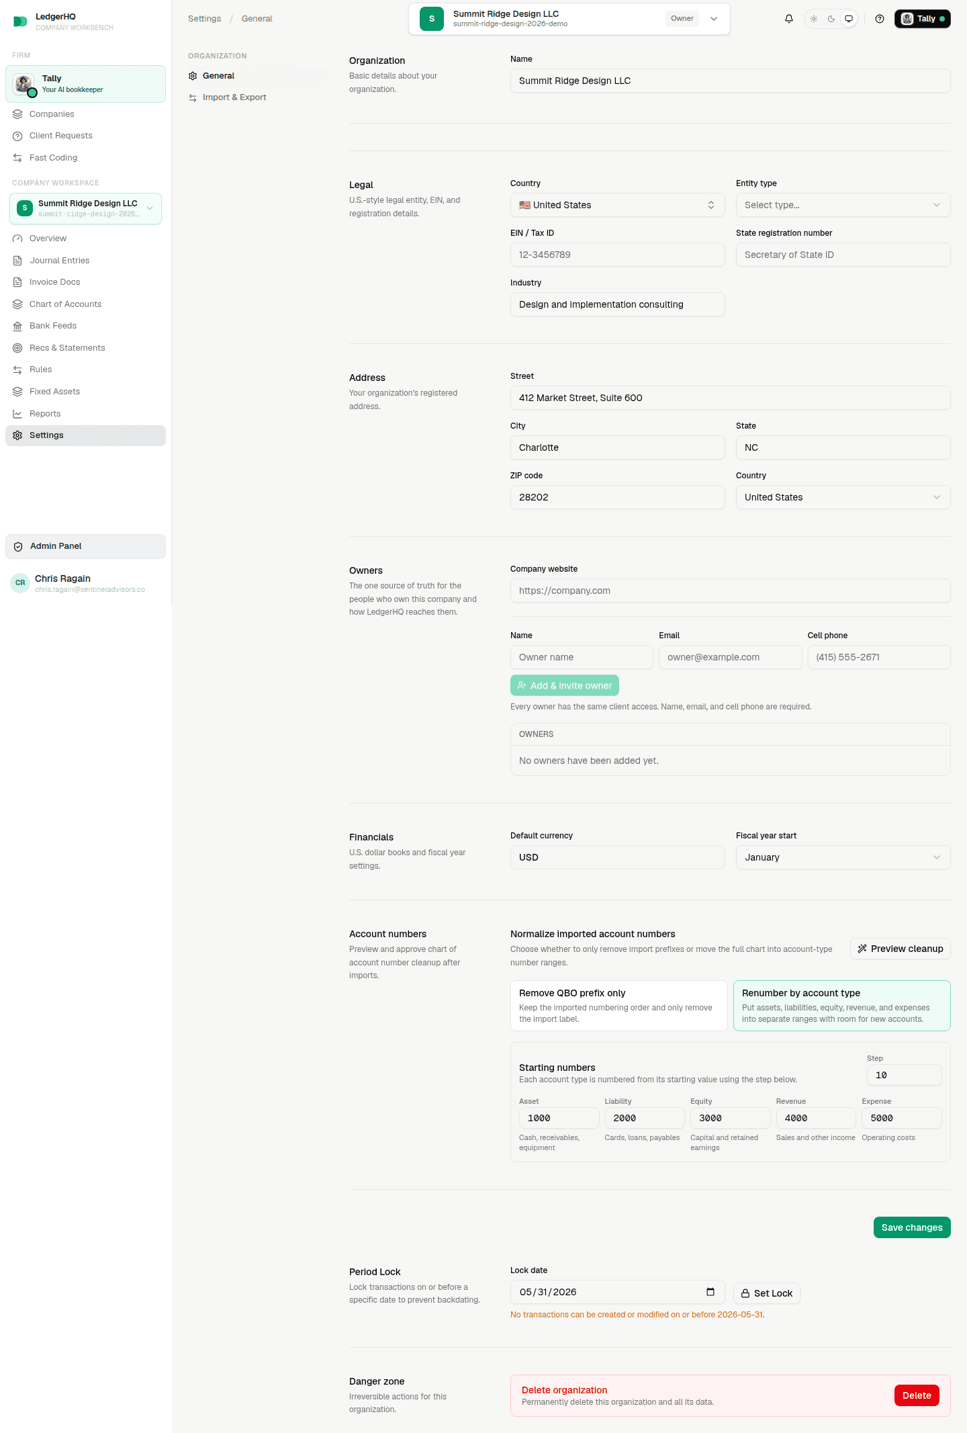
Task: Click EIN / Tax ID field
Action: click(x=617, y=255)
